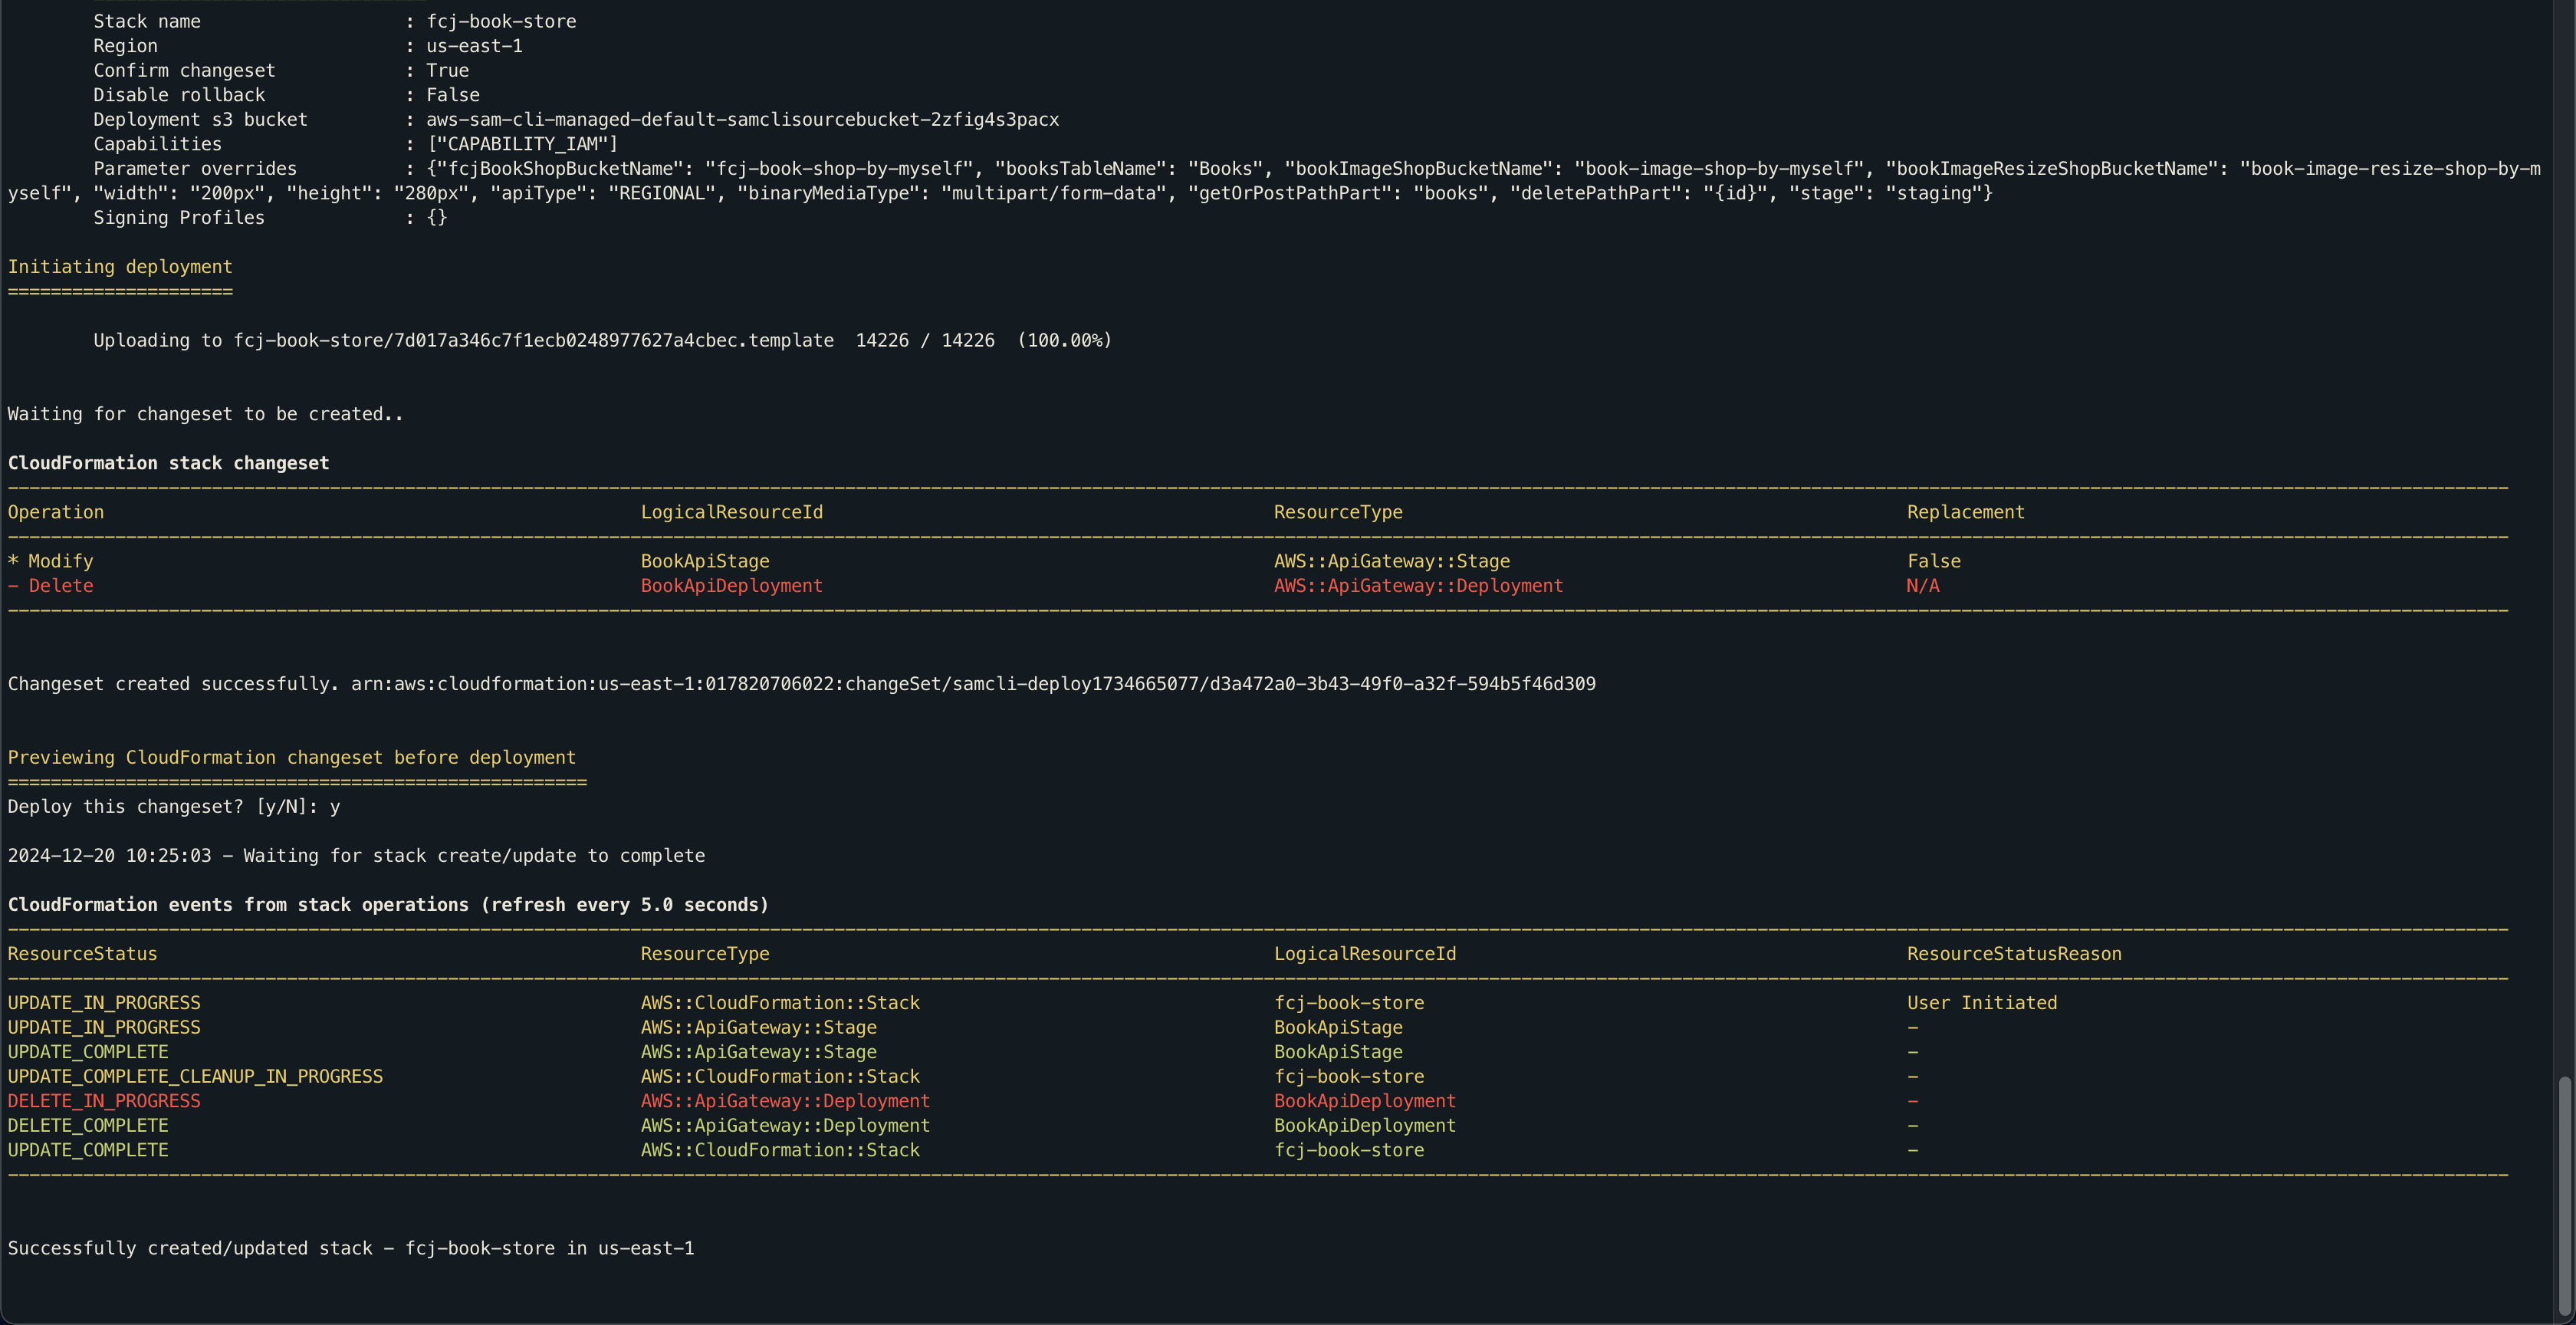This screenshot has height=1325, width=2576.
Task: Click 'Successfully created/updated stack' message
Action: click(x=351, y=1248)
